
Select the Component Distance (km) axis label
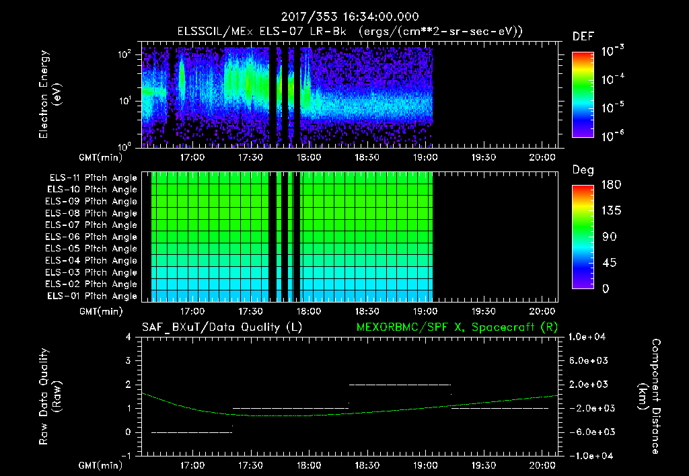pos(649,397)
